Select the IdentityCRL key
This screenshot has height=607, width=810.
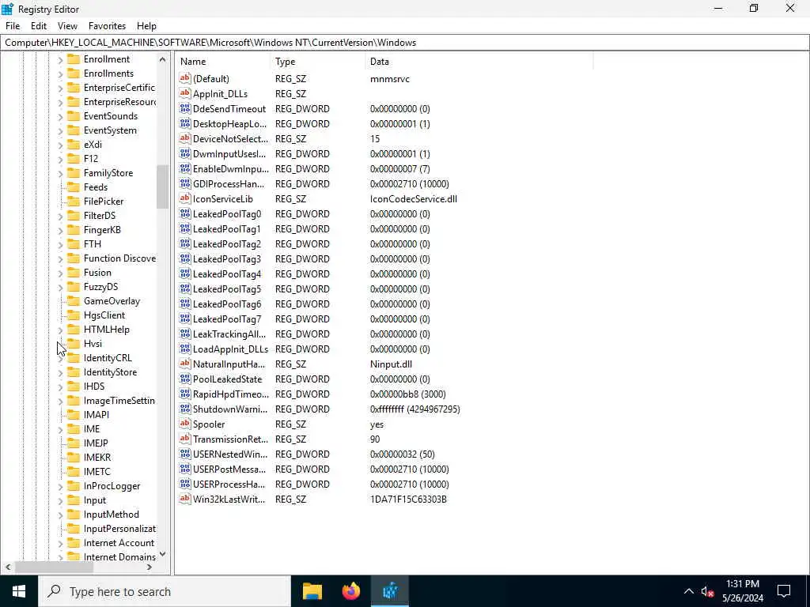point(108,358)
